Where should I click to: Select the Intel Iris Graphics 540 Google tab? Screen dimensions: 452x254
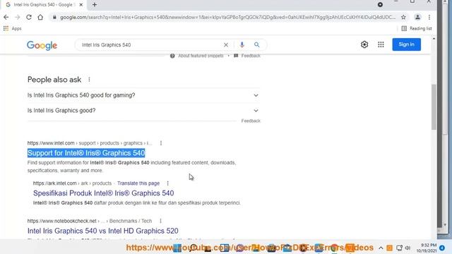coord(43,5)
